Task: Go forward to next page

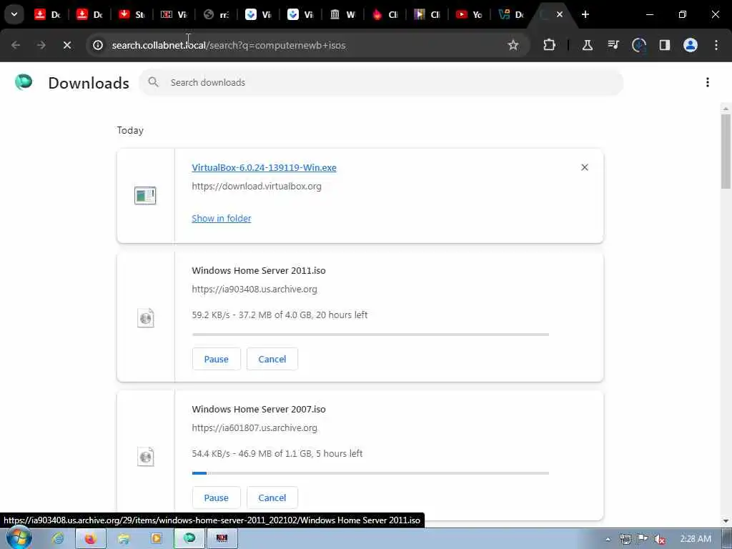Action: [x=41, y=45]
